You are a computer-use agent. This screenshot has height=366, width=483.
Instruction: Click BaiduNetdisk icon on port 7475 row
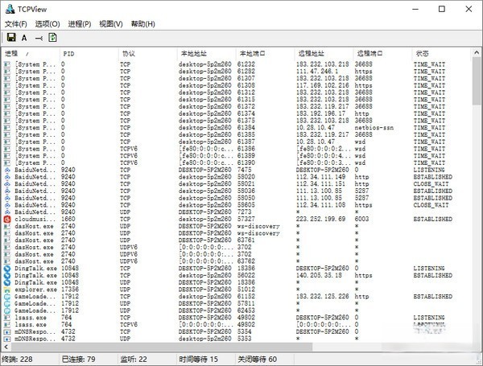[x=7, y=170]
